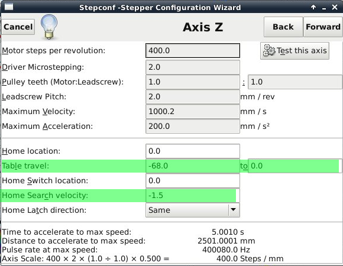Viewport: 343px width, 266px height.
Task: Click the light bulb help icon
Action: [x=49, y=27]
